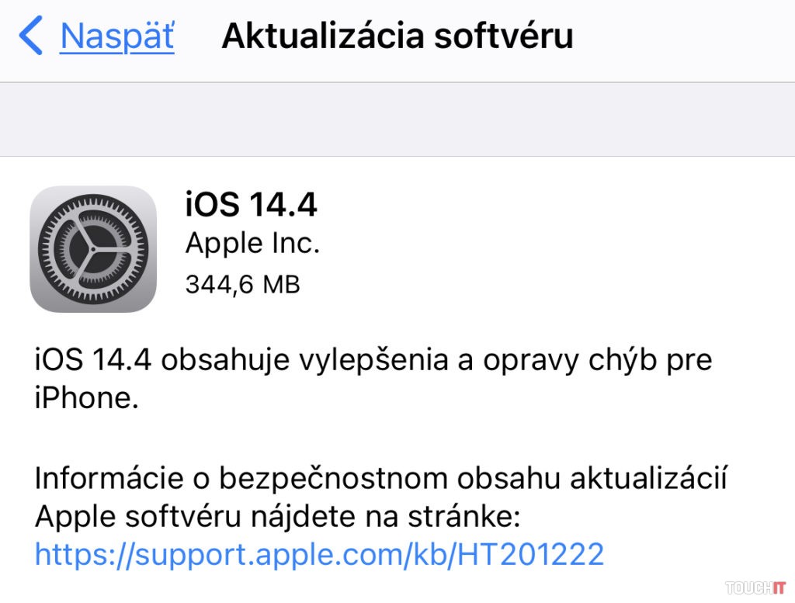Screen dimensions: 795x603
Task: Tap the 'HT201222' part of the URL
Action: [x=531, y=554]
